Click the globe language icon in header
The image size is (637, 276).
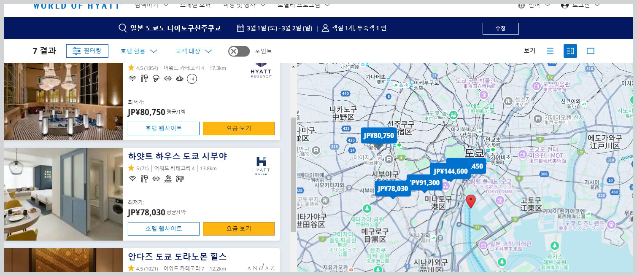[x=521, y=5]
